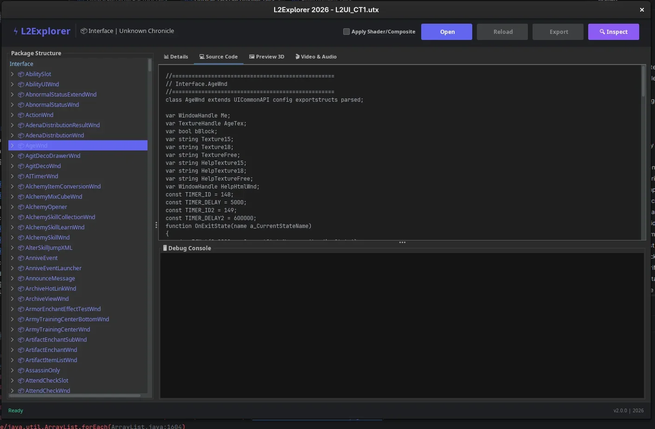Expand the ArtifactEnchantSubWnd node
Screen dimensions: 655x429
tap(13, 340)
